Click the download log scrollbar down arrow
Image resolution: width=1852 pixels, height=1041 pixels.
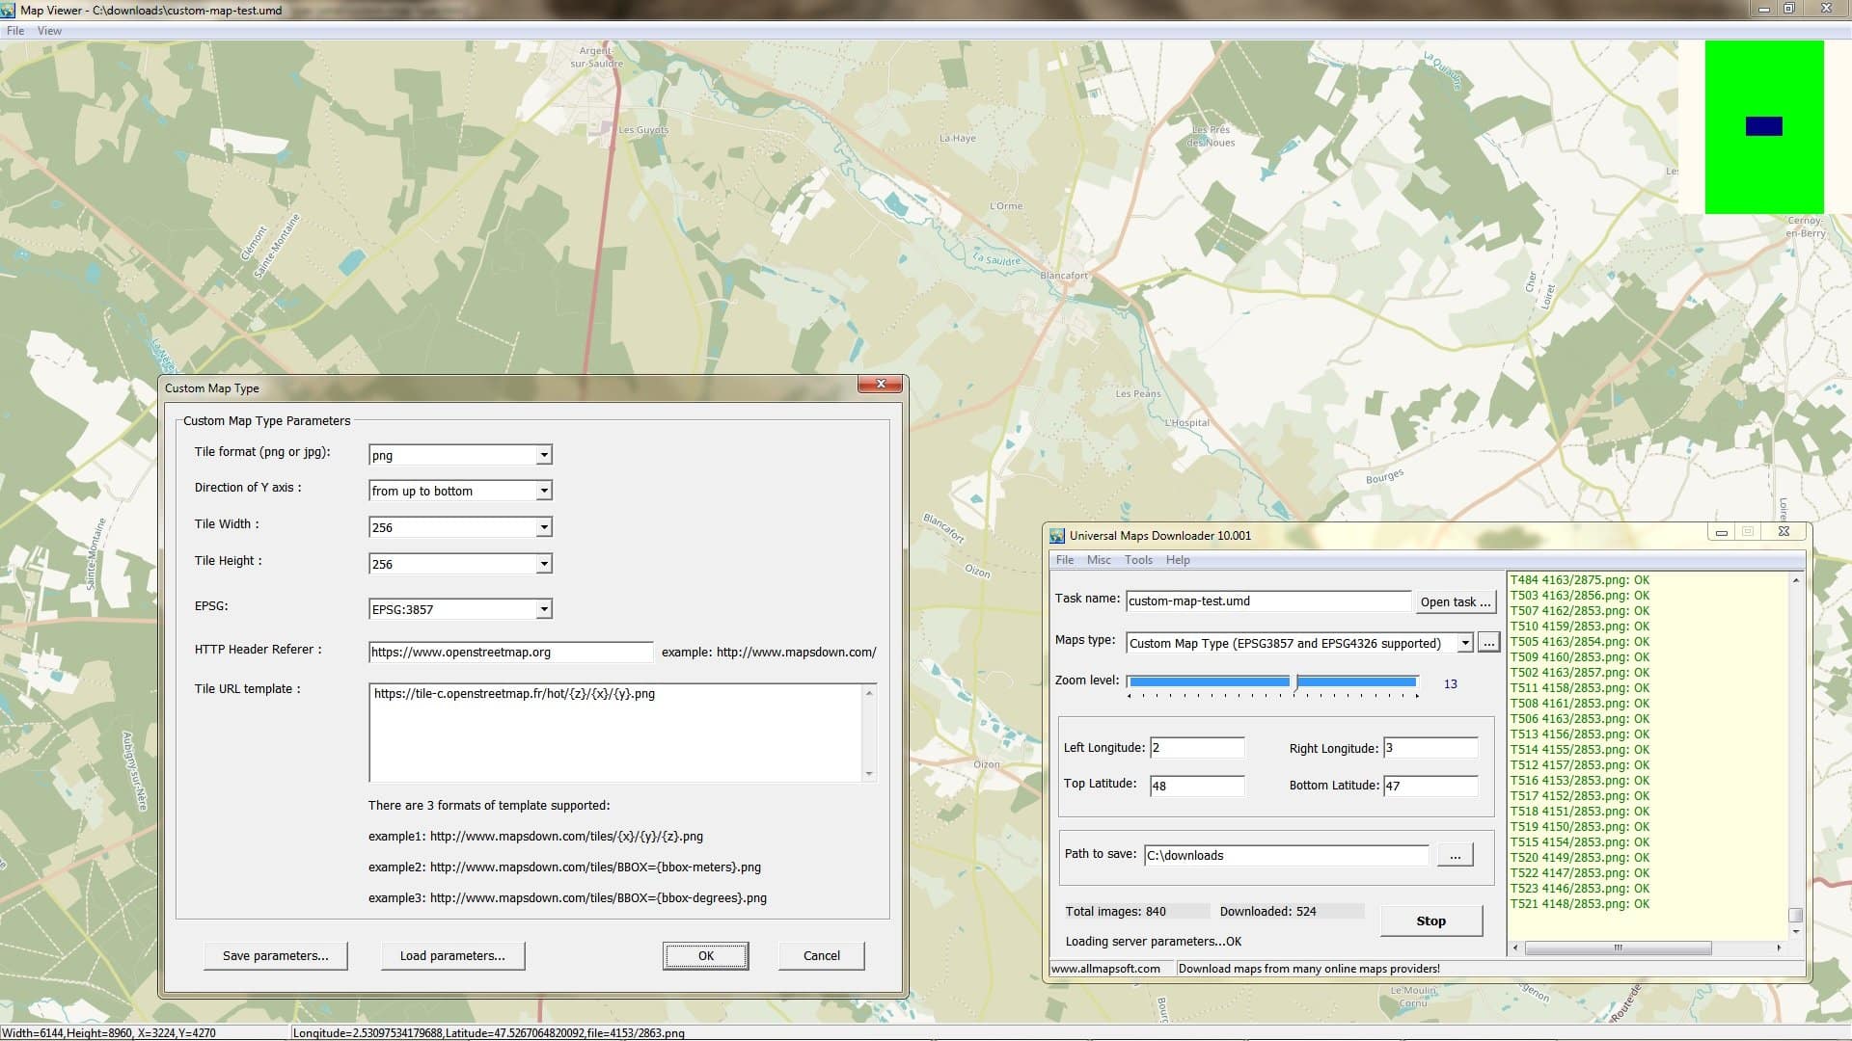1795,930
